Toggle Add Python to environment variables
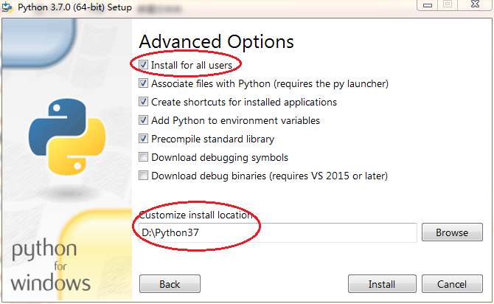Image resolution: width=494 pixels, height=304 pixels. pyautogui.click(x=143, y=120)
